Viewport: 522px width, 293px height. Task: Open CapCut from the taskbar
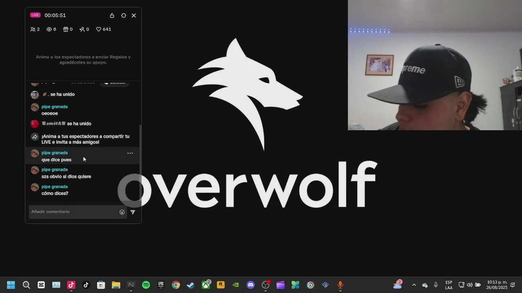click(x=41, y=285)
